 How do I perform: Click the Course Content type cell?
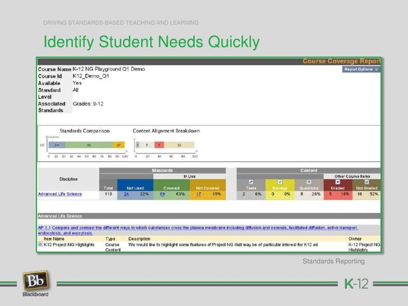[x=113, y=247]
